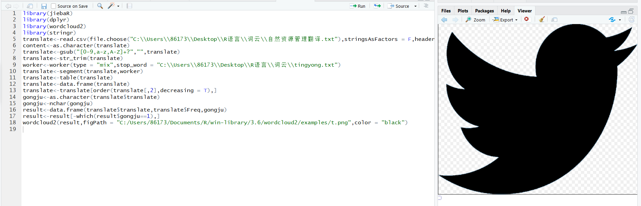
Task: Show editor document in new window
Action: point(30,6)
